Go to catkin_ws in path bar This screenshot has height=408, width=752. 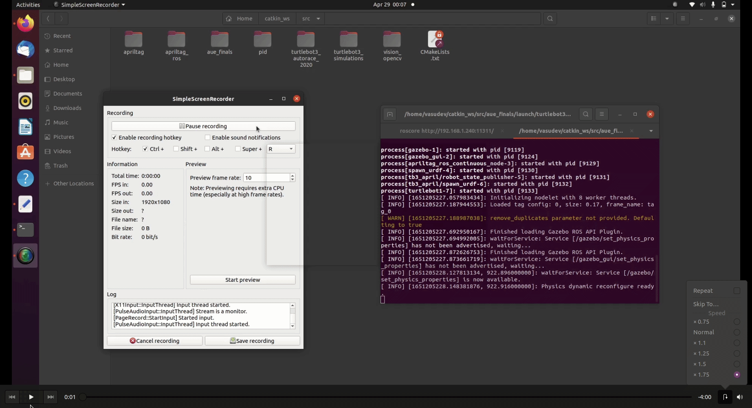(x=277, y=18)
